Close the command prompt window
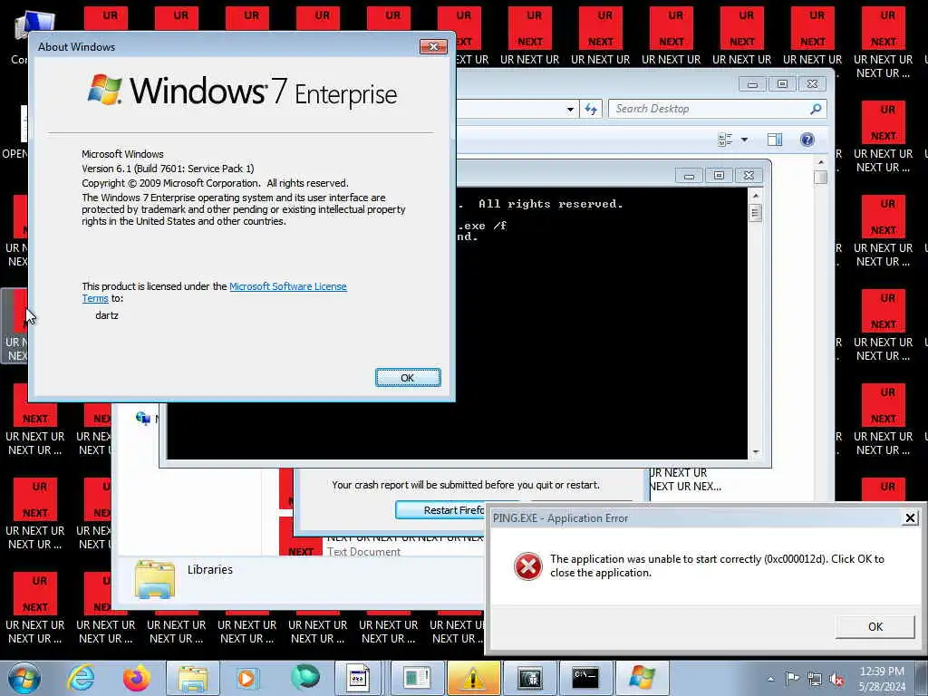Screen dimensions: 928x696 pyautogui.click(x=749, y=176)
